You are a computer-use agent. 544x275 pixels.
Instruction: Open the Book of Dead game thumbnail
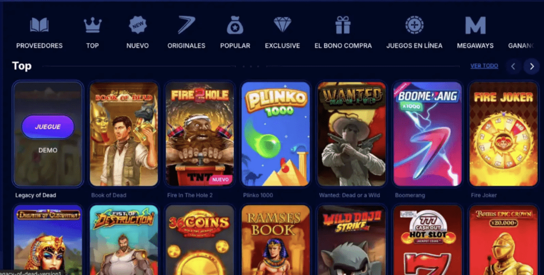[x=124, y=134]
